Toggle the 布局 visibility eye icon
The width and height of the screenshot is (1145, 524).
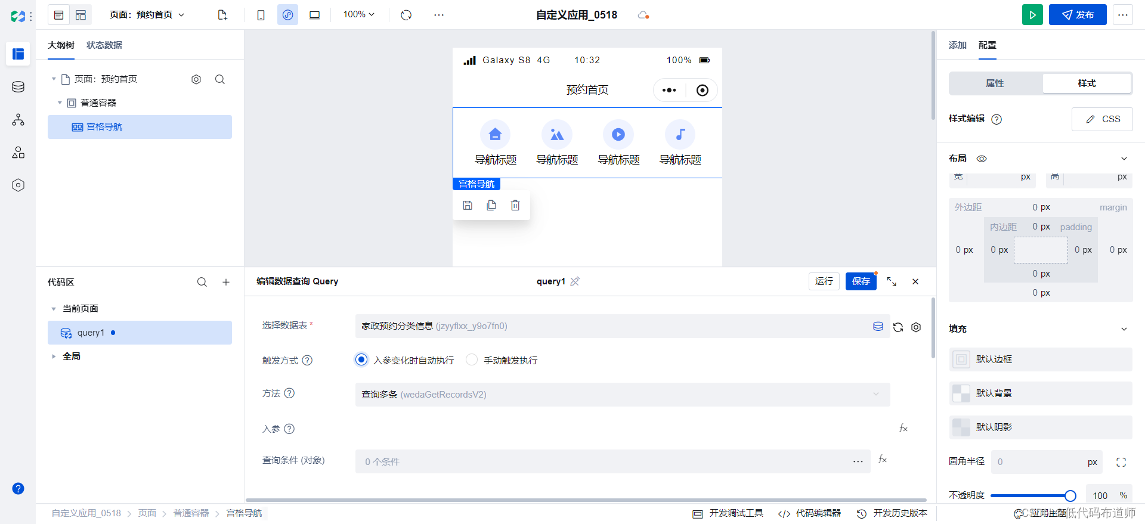coord(982,159)
